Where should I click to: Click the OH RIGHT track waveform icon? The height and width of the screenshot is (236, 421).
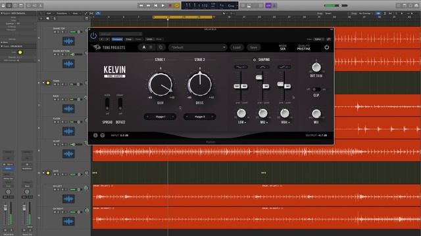pyautogui.click(x=68, y=222)
